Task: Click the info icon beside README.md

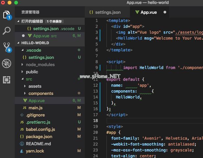Action: [x=22, y=144]
